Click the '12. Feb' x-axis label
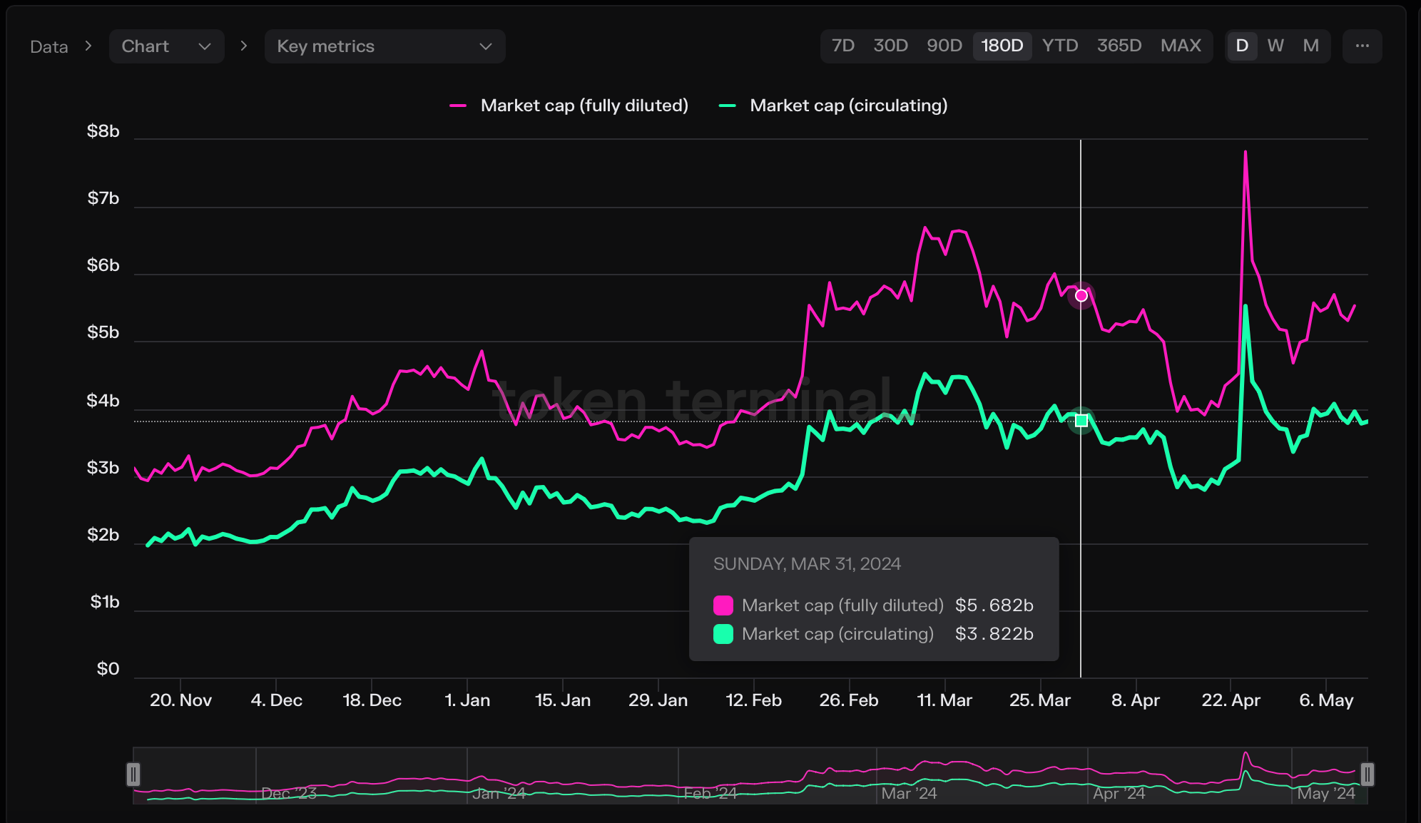The image size is (1421, 823). tap(753, 700)
